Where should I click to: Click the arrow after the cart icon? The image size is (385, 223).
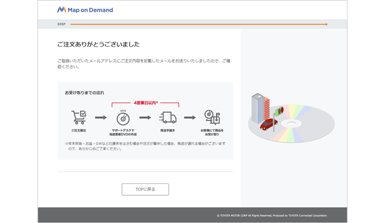tap(101, 118)
